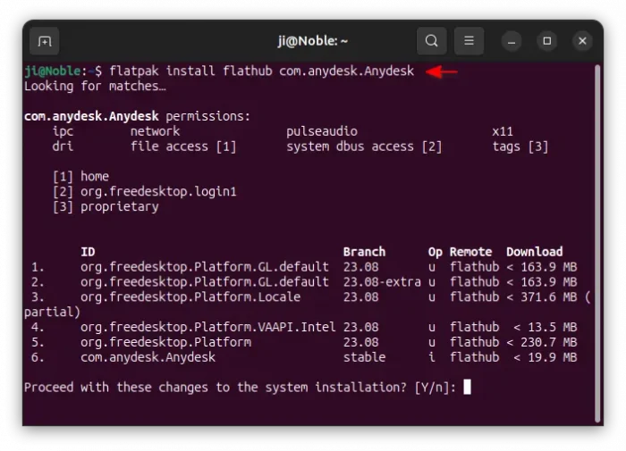Click '[3] proprietary' footnote
Screen dimensions: 626x451
coord(106,207)
